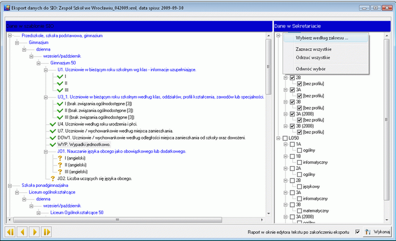The width and height of the screenshot is (396, 241).
Task: Click green checkmark of class I under U1
Action: point(60,77)
